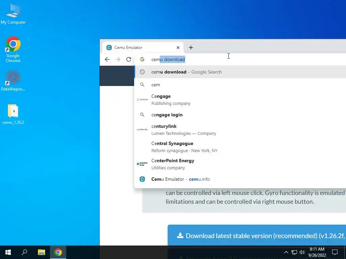The height and width of the screenshot is (259, 346).
Task: Open a new tab with plus button
Action: pyautogui.click(x=191, y=48)
